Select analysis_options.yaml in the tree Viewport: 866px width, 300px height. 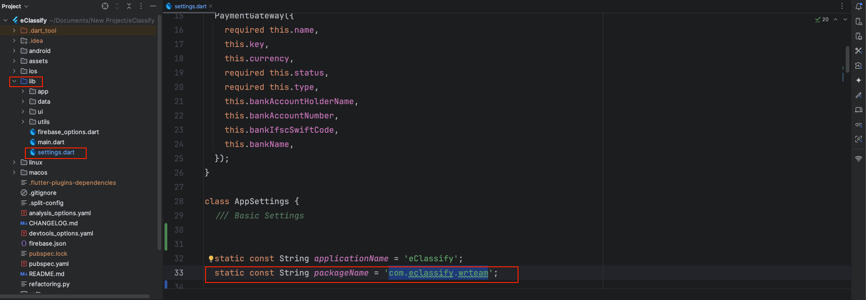pos(59,213)
